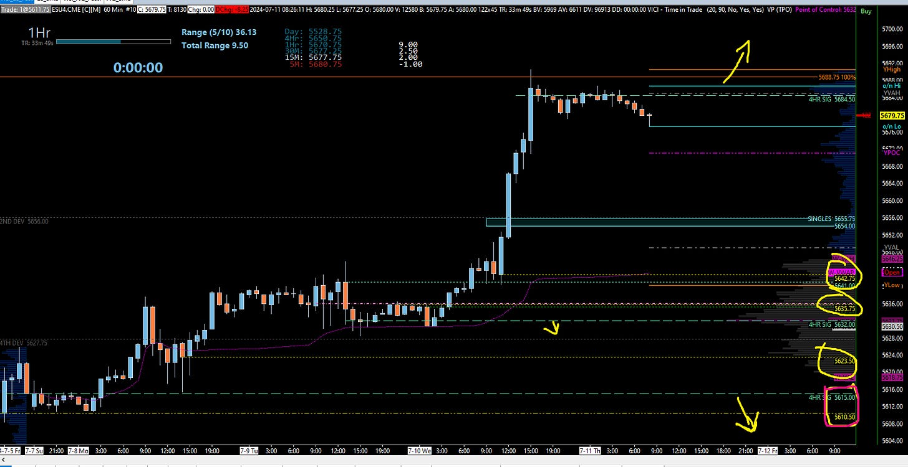This screenshot has width=908, height=467.
Task: Click the magenta 5646.25 price axis tag
Action: point(891,258)
